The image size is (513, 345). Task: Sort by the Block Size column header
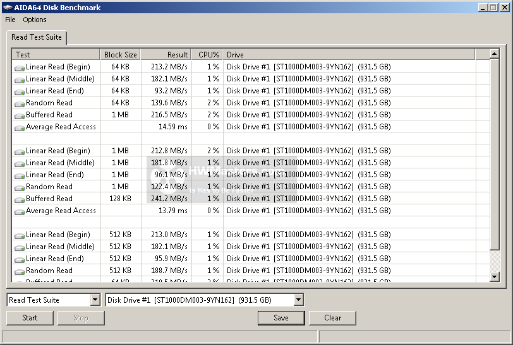tap(120, 55)
